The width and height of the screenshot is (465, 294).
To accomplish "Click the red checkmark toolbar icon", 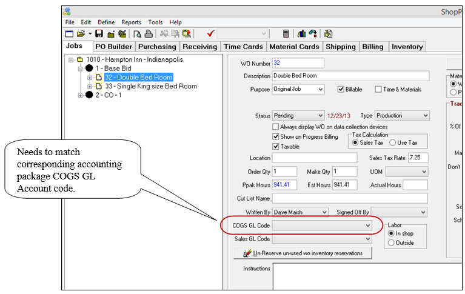I will 210,34.
